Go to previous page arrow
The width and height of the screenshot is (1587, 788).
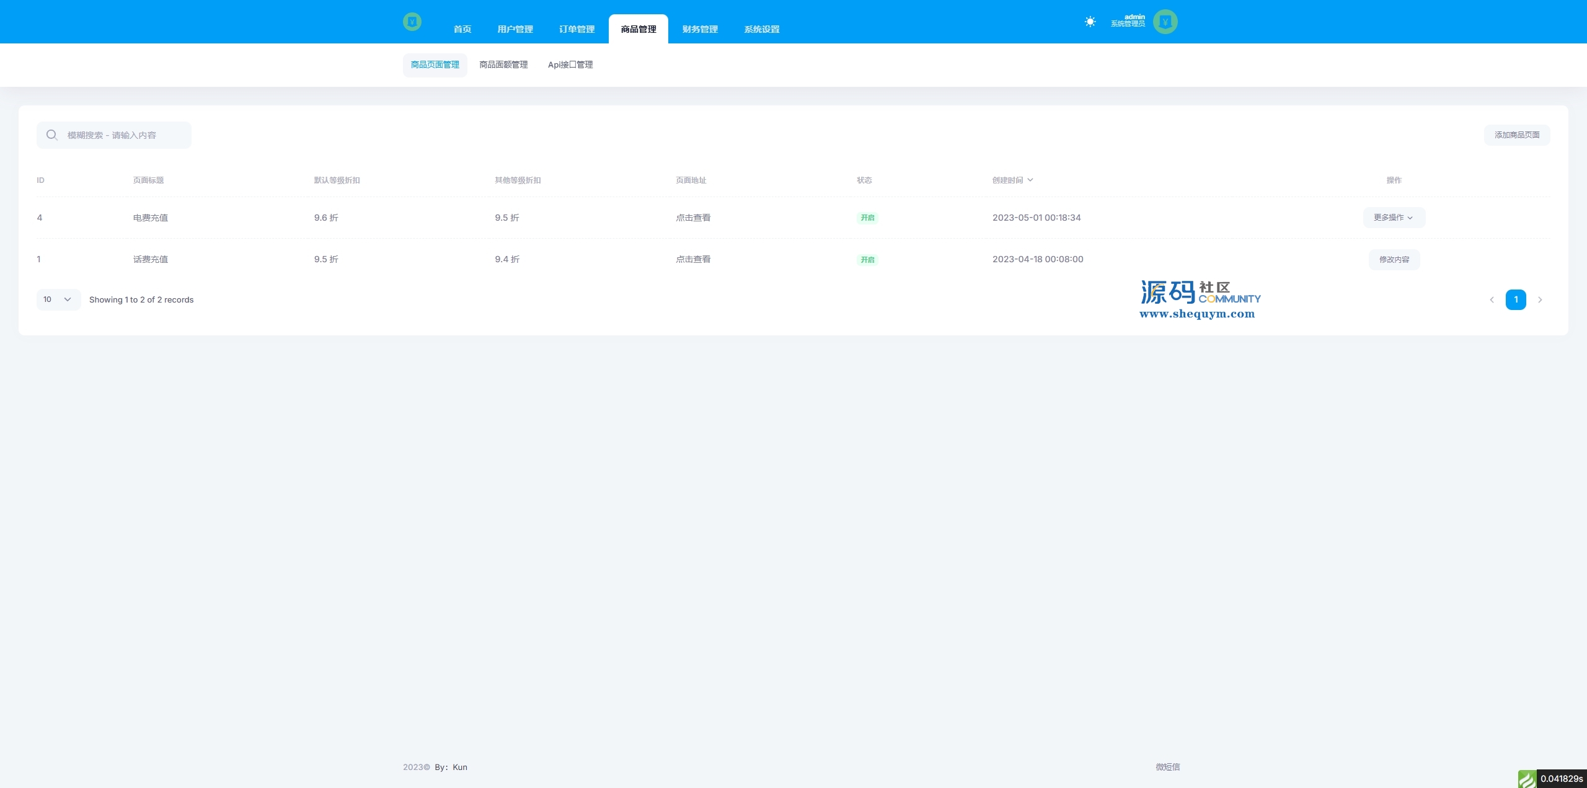click(1492, 300)
